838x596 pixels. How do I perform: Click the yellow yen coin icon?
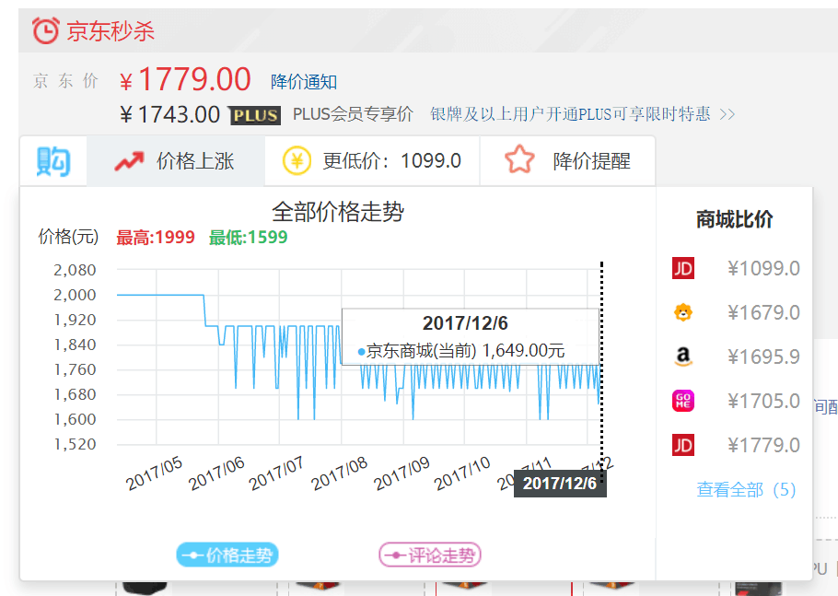tap(297, 161)
